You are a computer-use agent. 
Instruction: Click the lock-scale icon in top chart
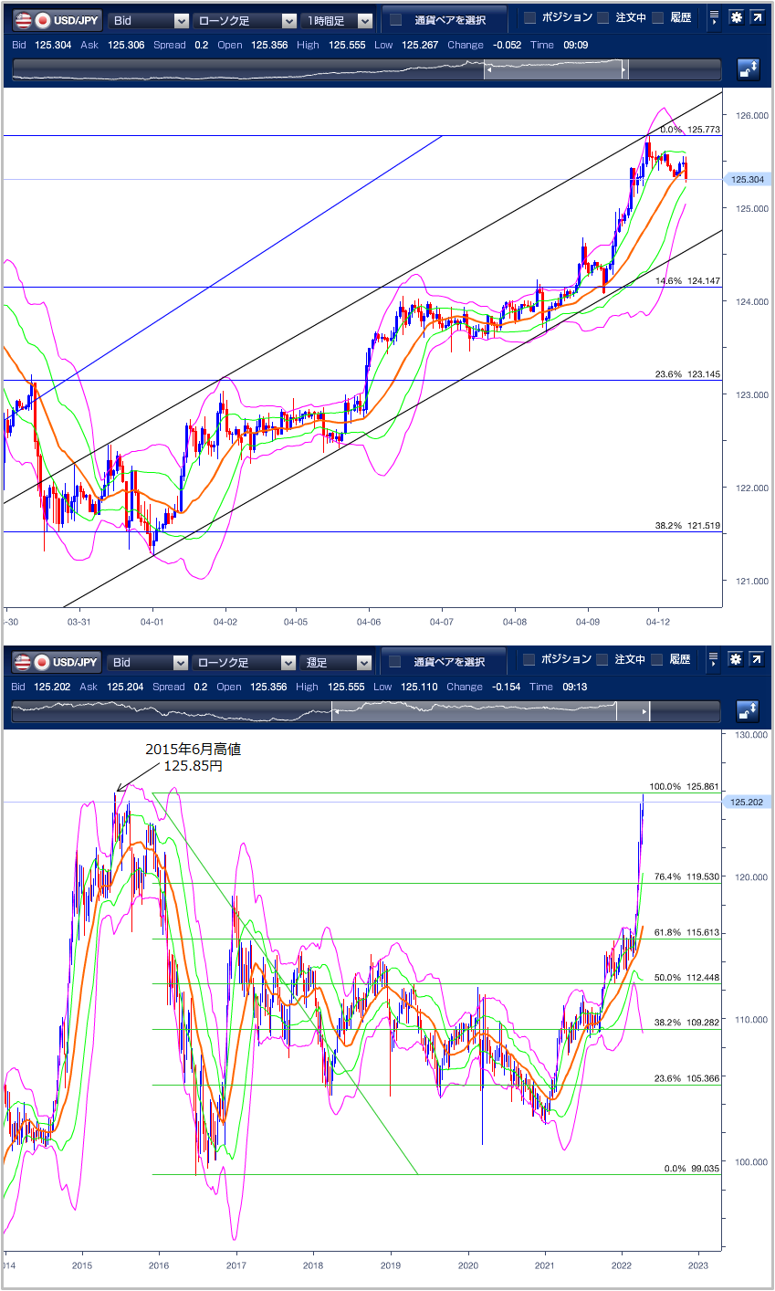748,69
